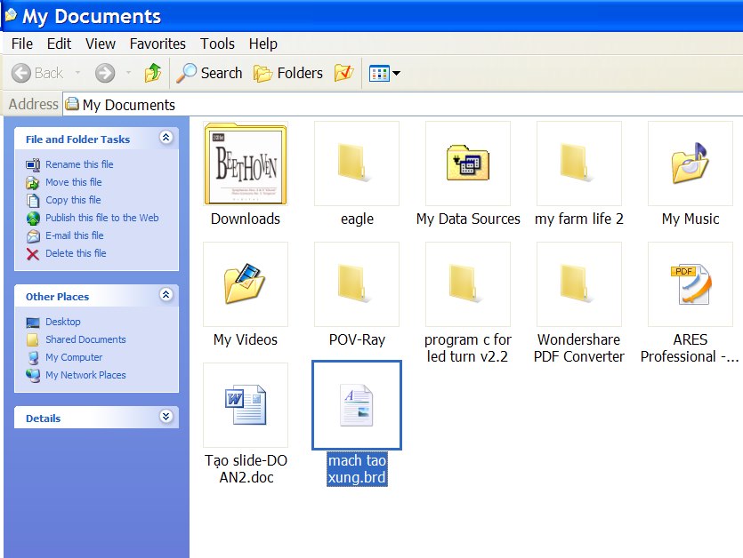Click Delete this file link
This screenshot has height=558, width=743.
point(76,253)
